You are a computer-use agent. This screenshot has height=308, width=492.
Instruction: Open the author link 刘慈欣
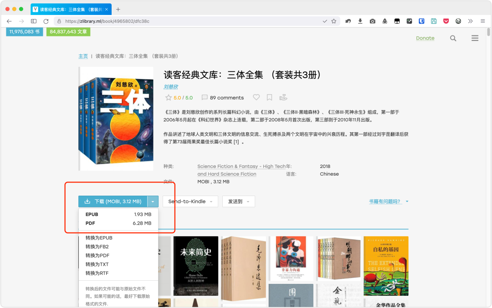171,86
